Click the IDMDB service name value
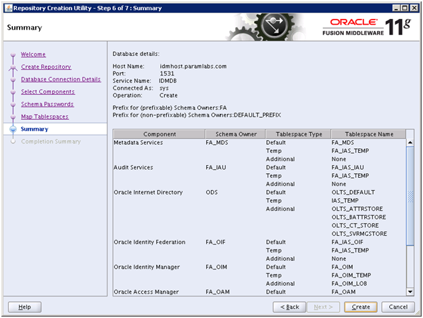Screen dimensions: 423x318 [168, 81]
